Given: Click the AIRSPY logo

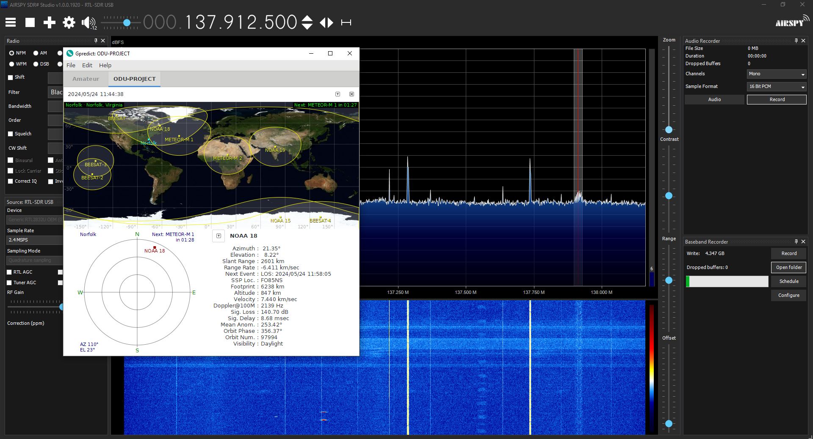Looking at the screenshot, I should (792, 21).
